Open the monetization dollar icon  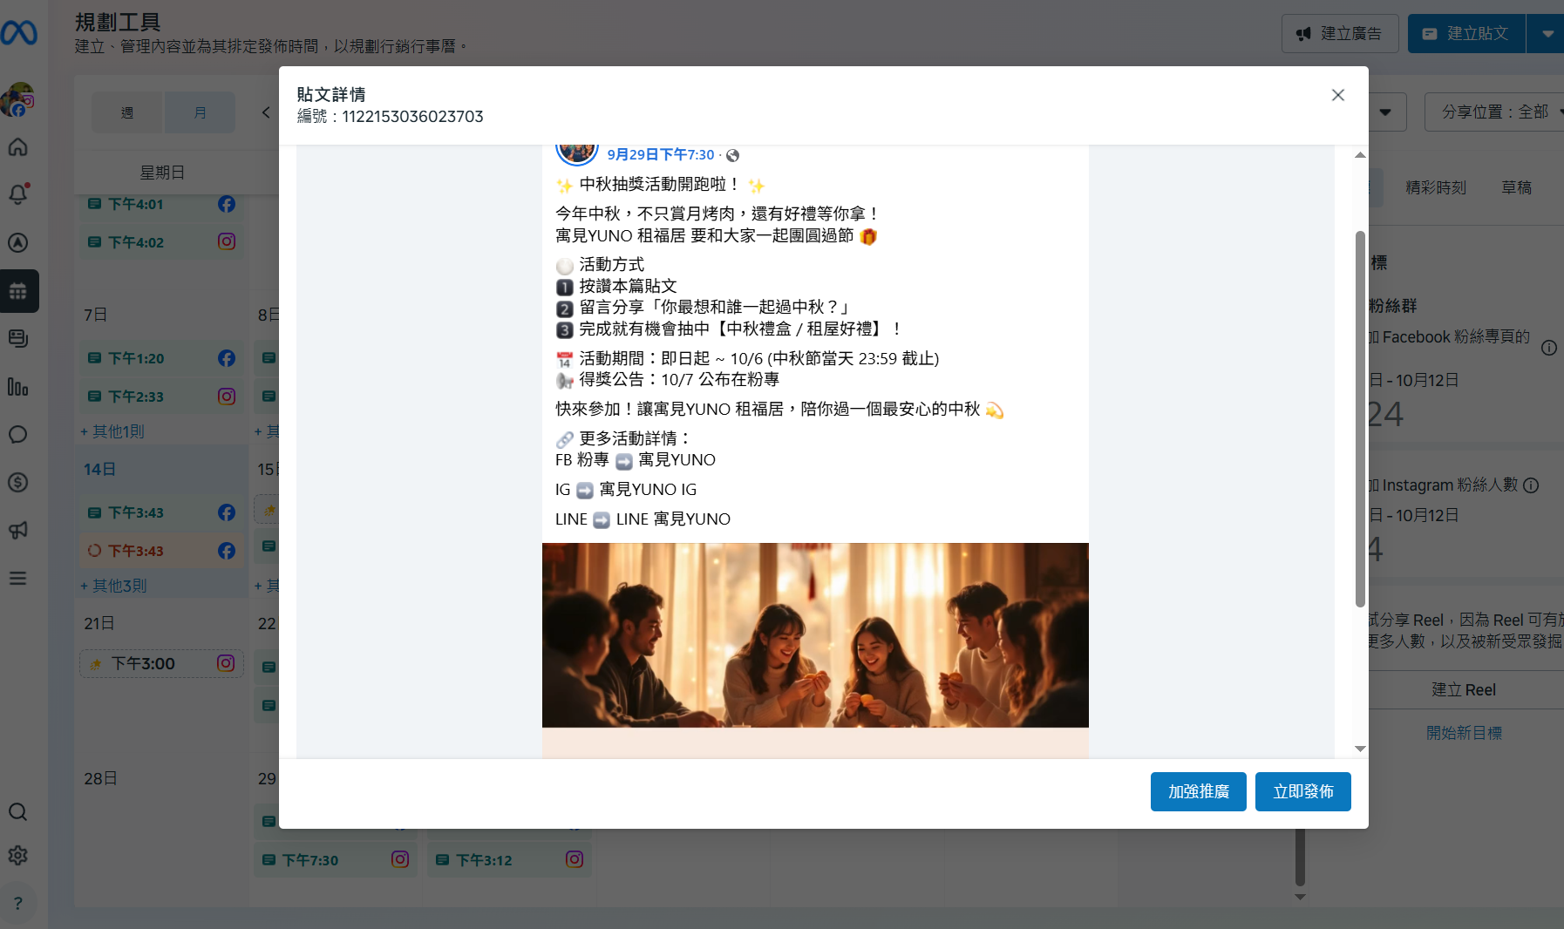(x=18, y=483)
